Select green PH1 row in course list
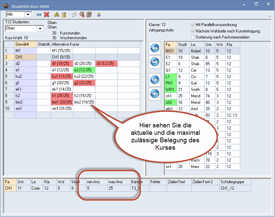Screen dimensions: 275x217 [x=202, y=83]
